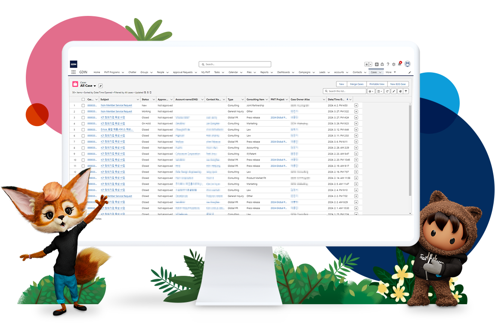This screenshot has width=495, height=327.
Task: Refresh the case list
Action: pos(387,91)
